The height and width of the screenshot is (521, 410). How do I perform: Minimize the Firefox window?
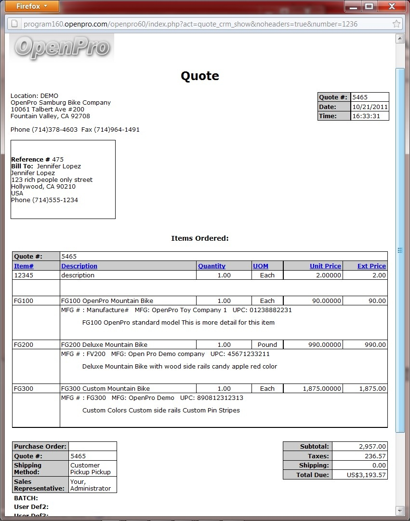click(354, 6)
